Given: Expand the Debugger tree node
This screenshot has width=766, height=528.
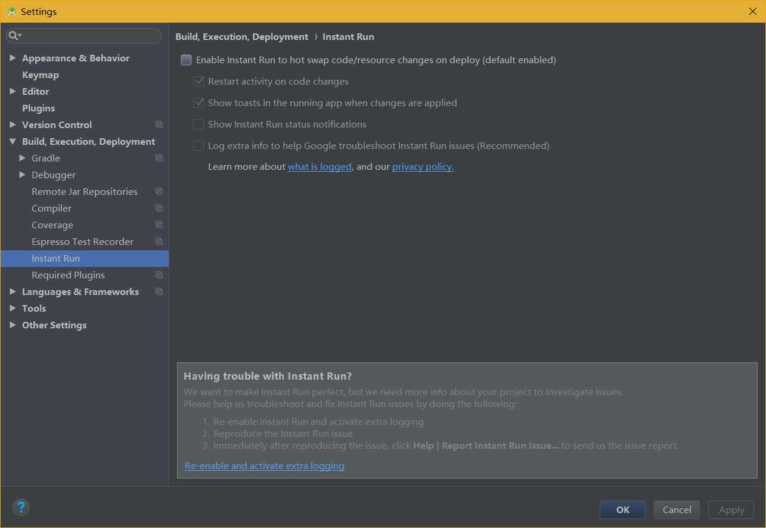Looking at the screenshot, I should (x=23, y=175).
